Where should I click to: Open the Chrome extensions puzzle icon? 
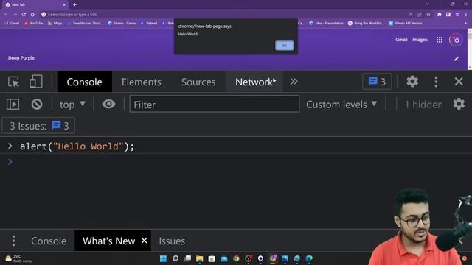(x=440, y=15)
